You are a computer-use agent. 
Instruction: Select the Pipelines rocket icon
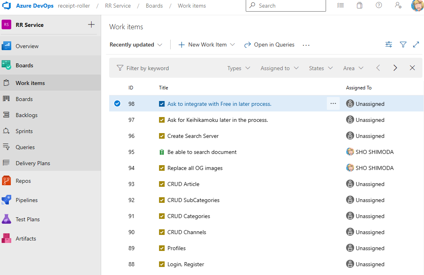point(7,200)
